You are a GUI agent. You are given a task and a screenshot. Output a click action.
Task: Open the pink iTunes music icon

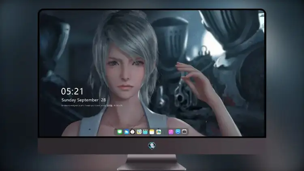171,132
